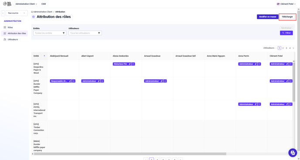Image resolution: width=300 pixels, height=160 pixels.
Task: Click the Réinitialiser button
Action: (286, 28)
